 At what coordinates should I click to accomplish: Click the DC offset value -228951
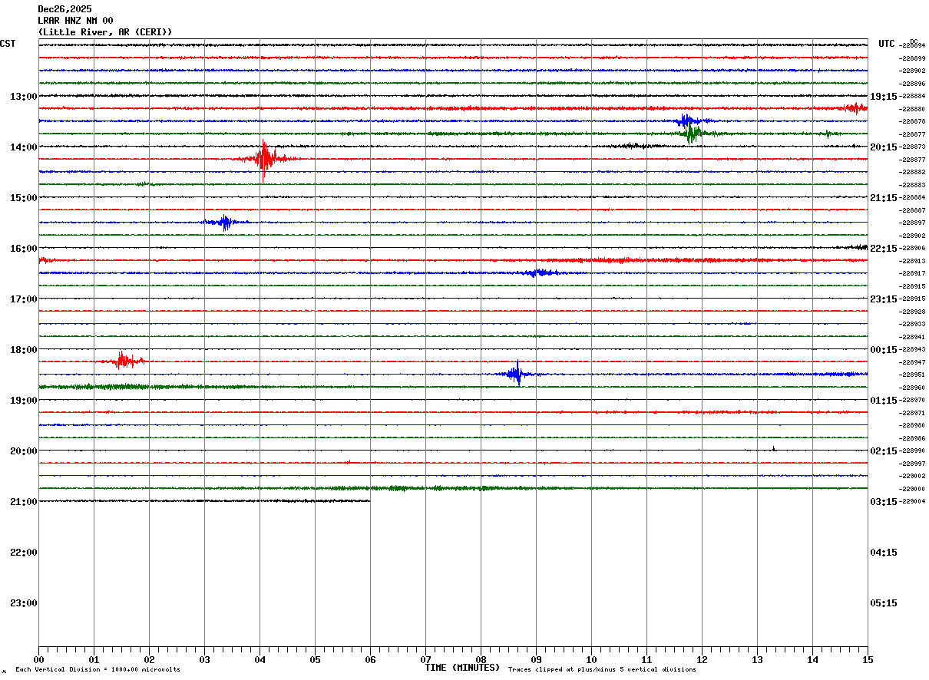913,375
